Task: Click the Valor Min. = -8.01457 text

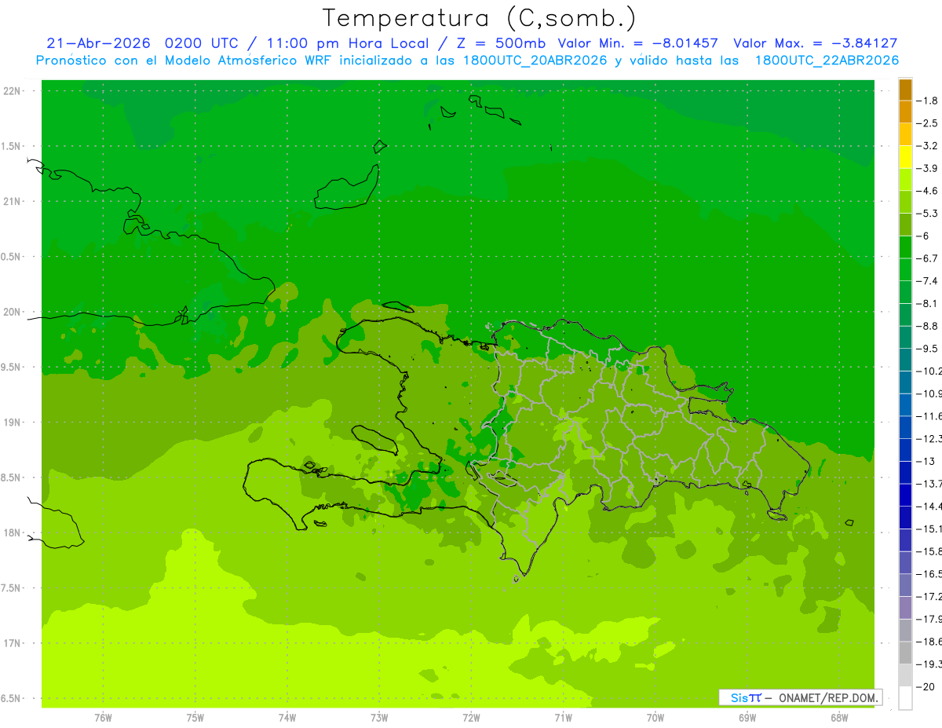Action: tap(637, 44)
